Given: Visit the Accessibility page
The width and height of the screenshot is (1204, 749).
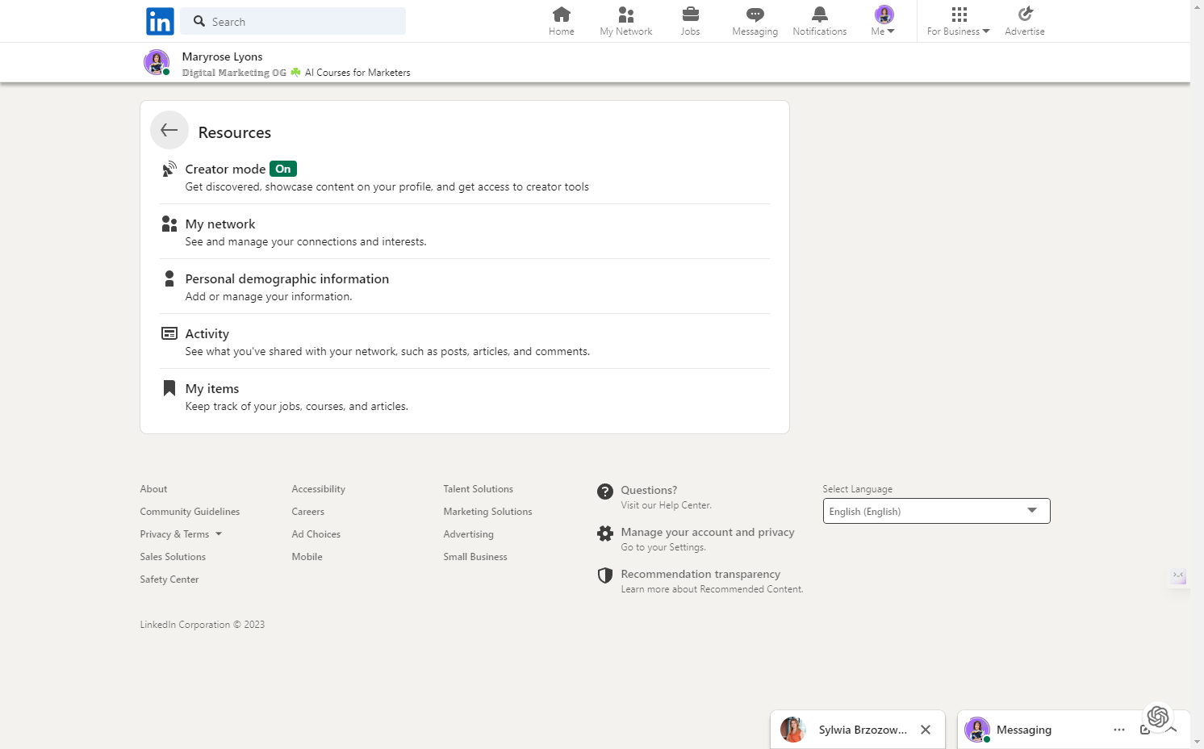Looking at the screenshot, I should tap(319, 489).
